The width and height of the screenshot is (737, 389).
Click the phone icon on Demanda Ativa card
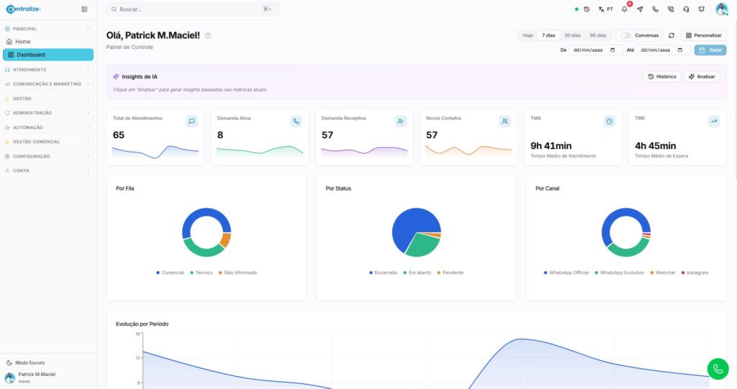pos(296,122)
